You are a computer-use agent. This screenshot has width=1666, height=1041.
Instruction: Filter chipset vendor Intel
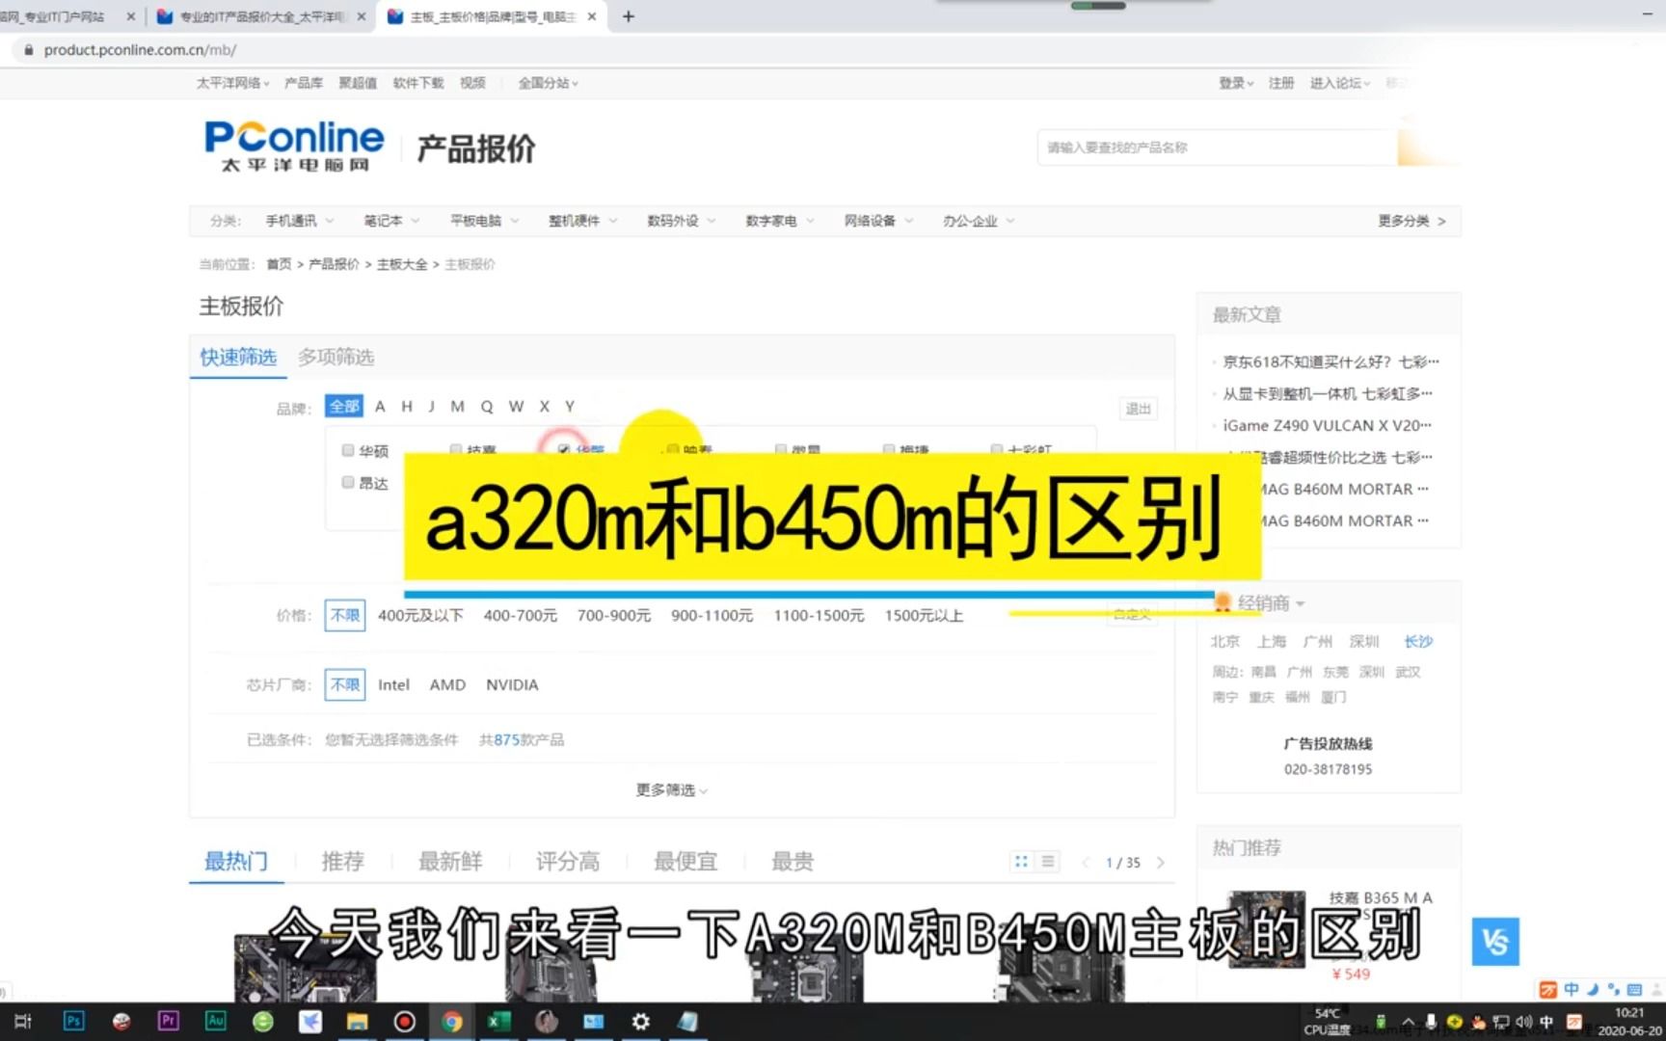click(x=393, y=684)
